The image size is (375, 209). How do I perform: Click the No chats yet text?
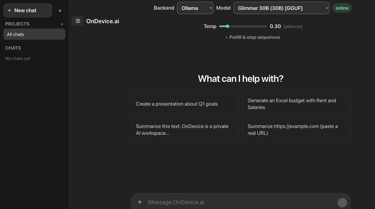click(18, 59)
